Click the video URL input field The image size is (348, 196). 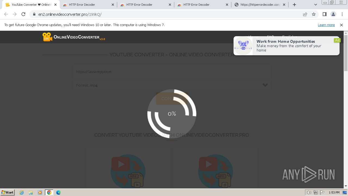[172, 72]
